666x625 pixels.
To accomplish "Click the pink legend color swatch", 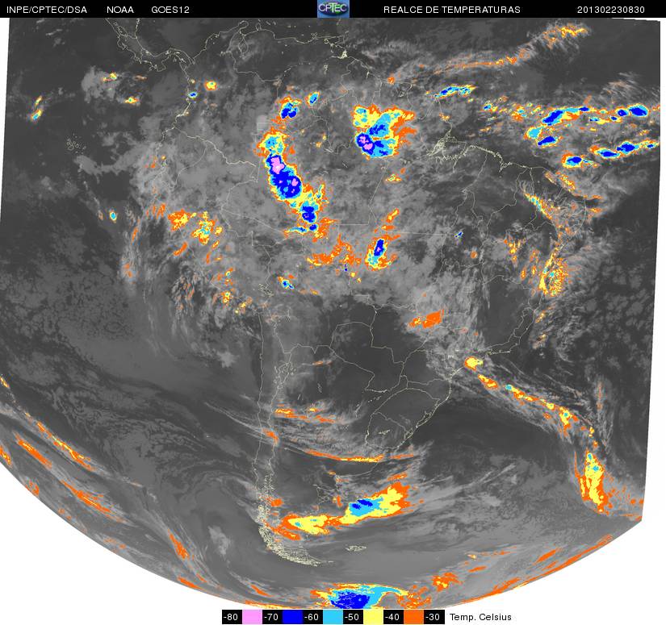I will pos(252,617).
